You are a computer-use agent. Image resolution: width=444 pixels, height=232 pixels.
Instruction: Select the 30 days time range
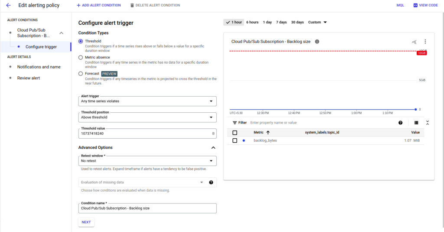(x=297, y=23)
